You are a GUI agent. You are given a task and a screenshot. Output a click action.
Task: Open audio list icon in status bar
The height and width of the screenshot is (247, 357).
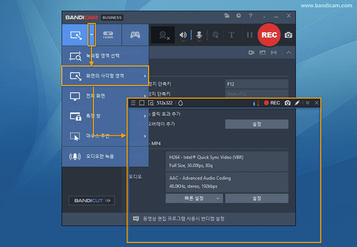point(274,53)
